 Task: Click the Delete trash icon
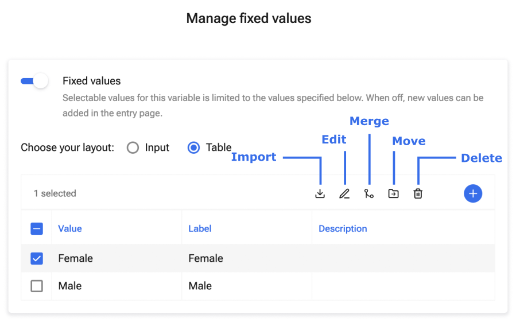[x=418, y=194]
